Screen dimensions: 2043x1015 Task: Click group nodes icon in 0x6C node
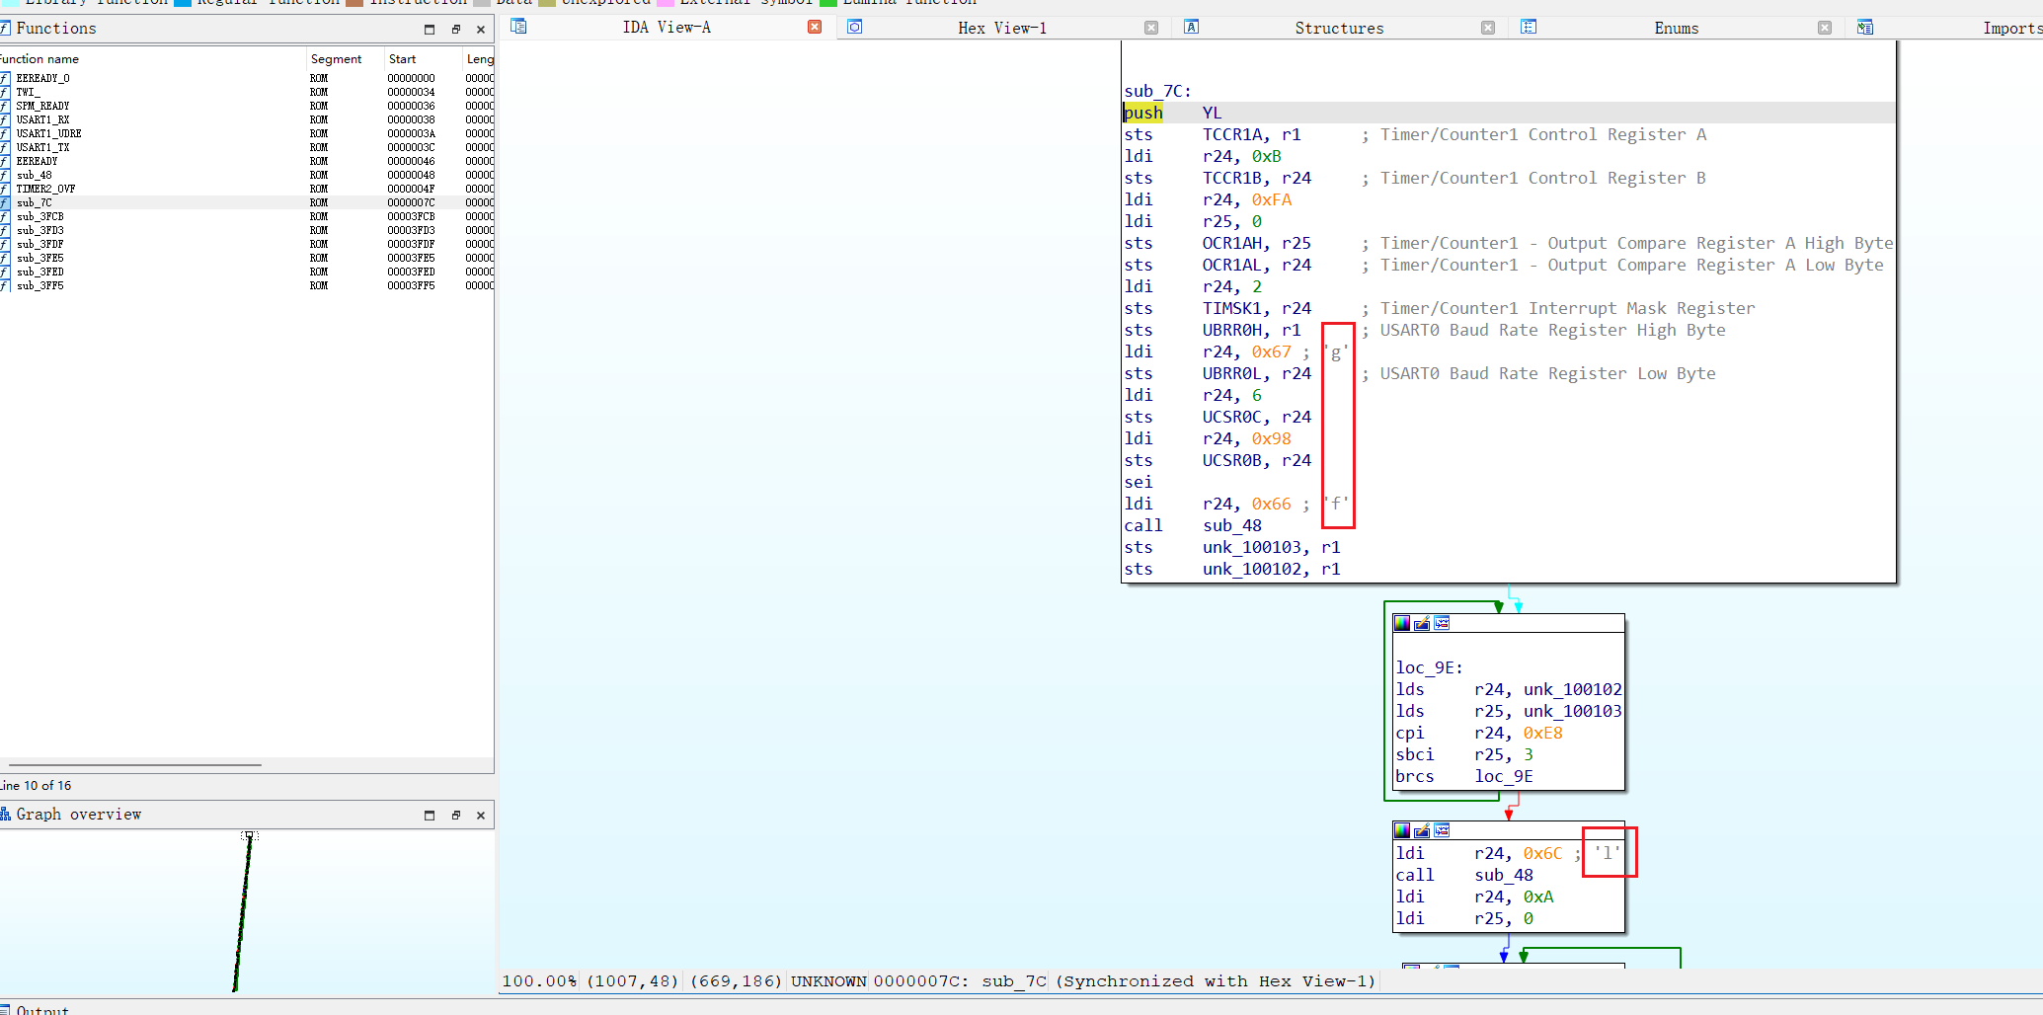[1442, 830]
